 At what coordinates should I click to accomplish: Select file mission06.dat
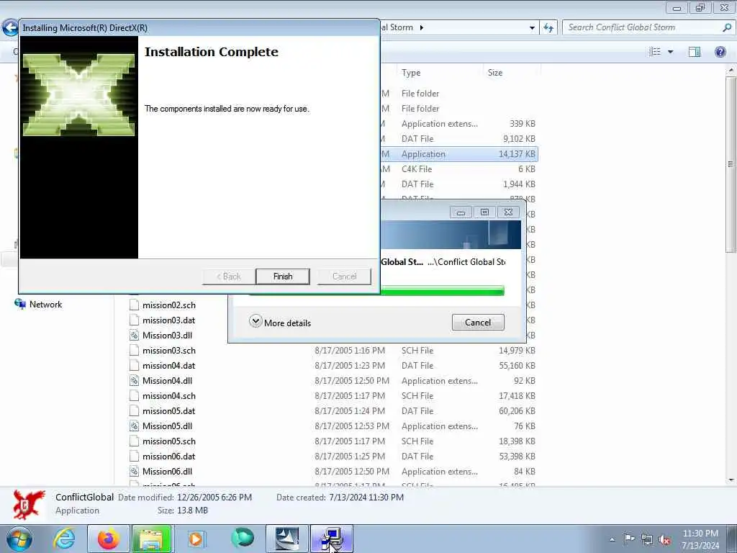click(x=168, y=456)
